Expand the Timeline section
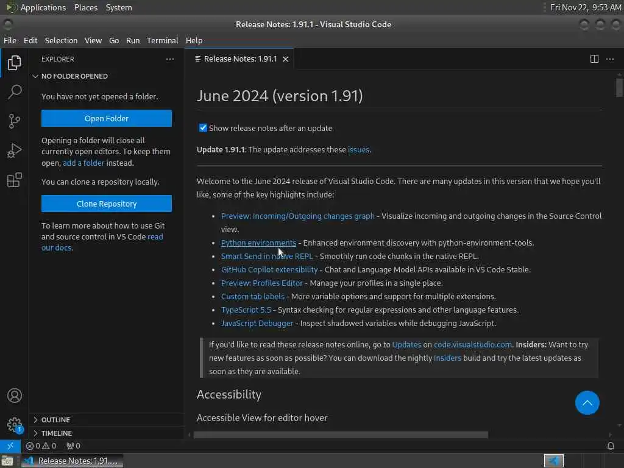Image resolution: width=624 pixels, height=468 pixels. pos(106,433)
